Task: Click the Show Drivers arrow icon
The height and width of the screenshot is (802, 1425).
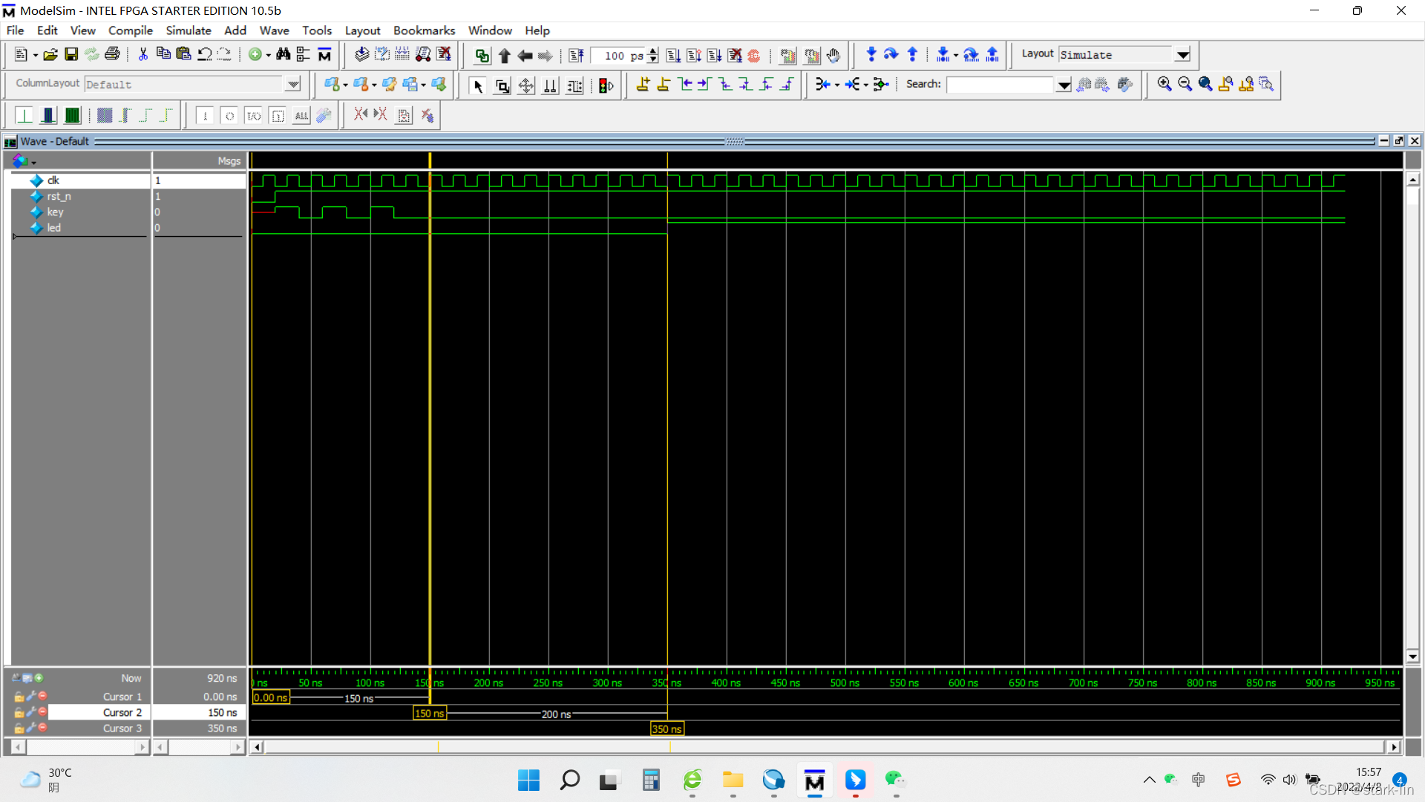Action: pos(822,85)
